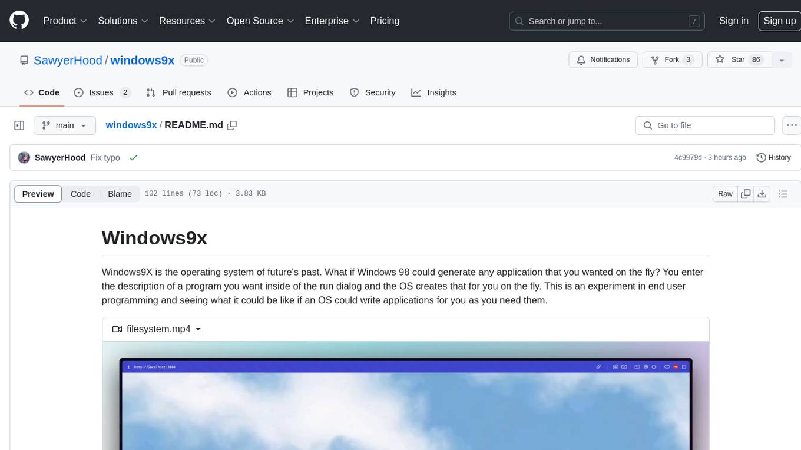
Task: Open the more file actions menu
Action: coord(792,125)
